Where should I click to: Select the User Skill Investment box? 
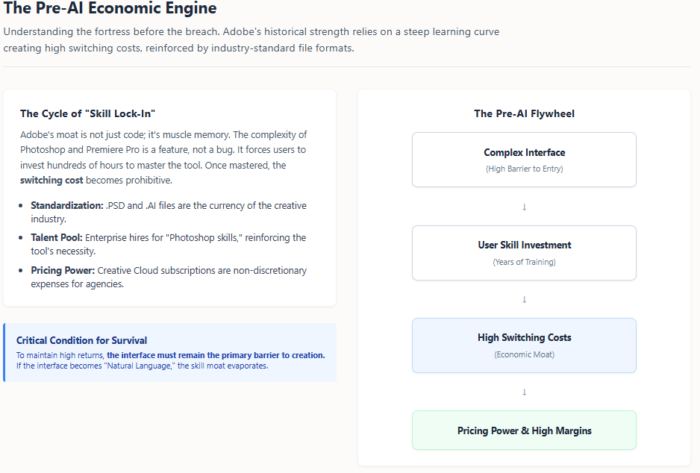point(524,252)
